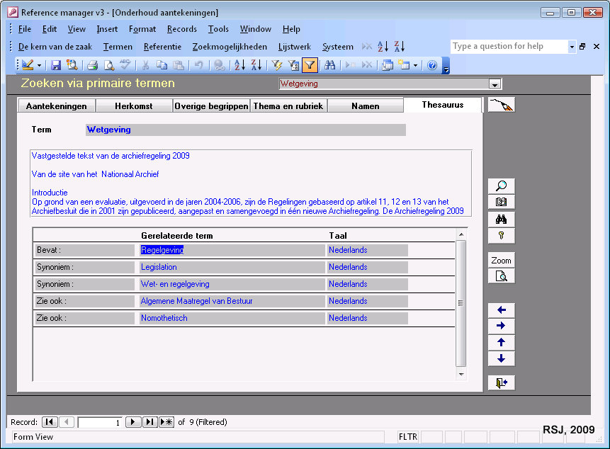
Task: Click the blue left arrow button
Action: point(501,310)
